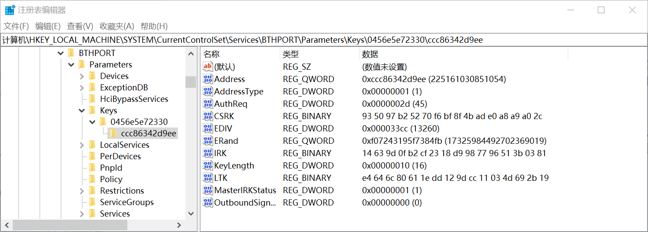Screen dimensions: 648x232
Task: Click the icon beside EDIV entry
Action: [207, 128]
